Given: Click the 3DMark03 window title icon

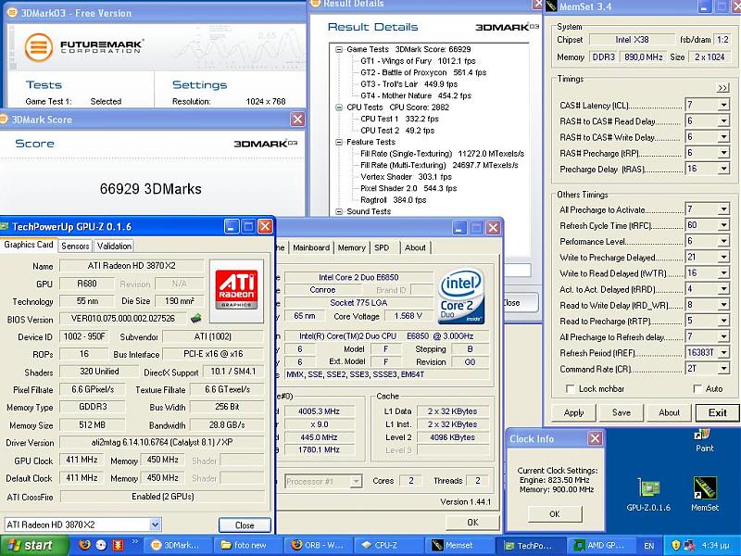Looking at the screenshot, I should tap(12, 13).
